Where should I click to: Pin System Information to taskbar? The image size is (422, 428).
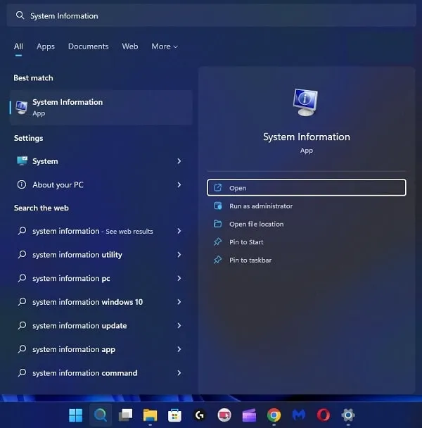(250, 260)
